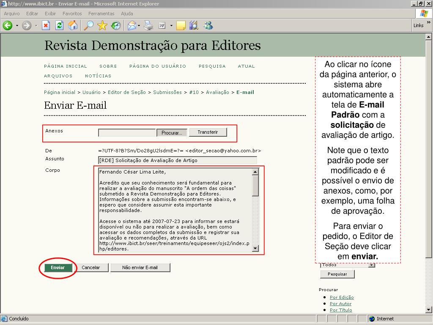The image size is (433, 325).
Task: Click the yellow Discuss note icon
Action: point(181,26)
